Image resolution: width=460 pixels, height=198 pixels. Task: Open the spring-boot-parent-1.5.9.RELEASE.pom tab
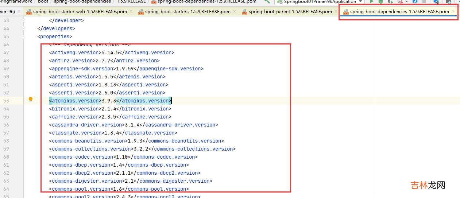pos(290,12)
